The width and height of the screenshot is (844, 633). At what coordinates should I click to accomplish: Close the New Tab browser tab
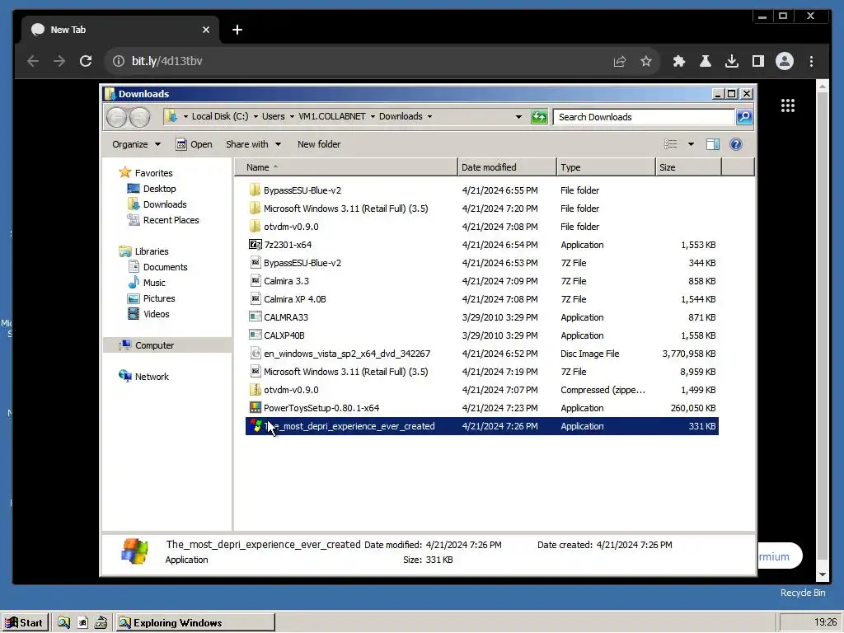coord(205,30)
